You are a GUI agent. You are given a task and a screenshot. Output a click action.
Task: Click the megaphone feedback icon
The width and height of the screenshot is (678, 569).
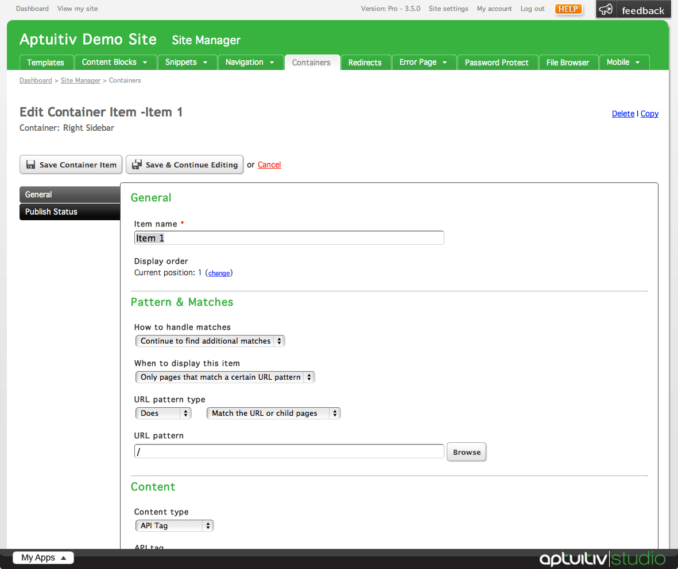coord(606,10)
